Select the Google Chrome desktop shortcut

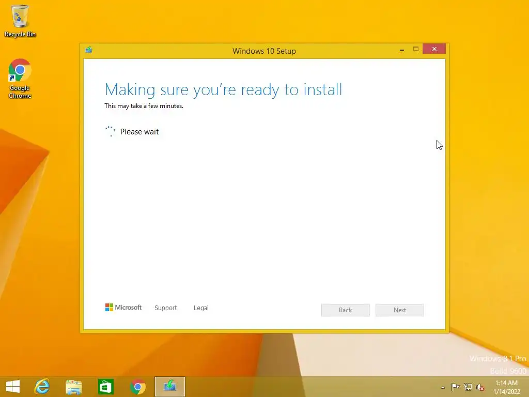point(20,79)
